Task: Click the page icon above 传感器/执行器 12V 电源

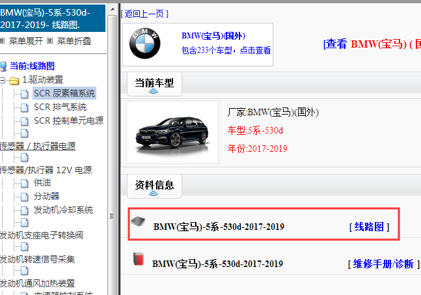Action: (x=25, y=158)
